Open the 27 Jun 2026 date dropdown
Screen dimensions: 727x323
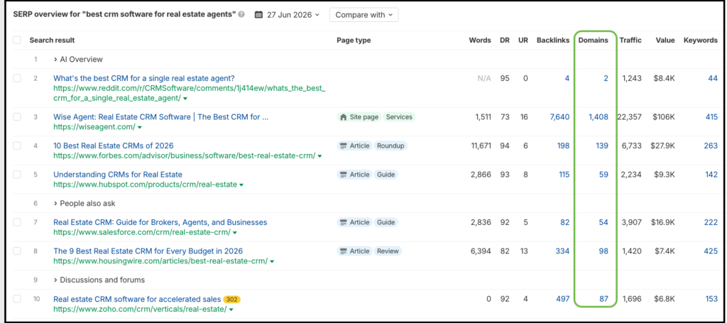point(288,15)
